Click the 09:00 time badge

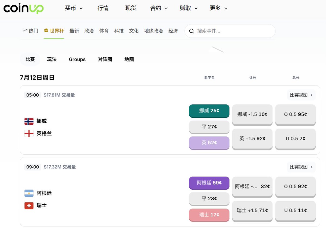pyautogui.click(x=33, y=167)
